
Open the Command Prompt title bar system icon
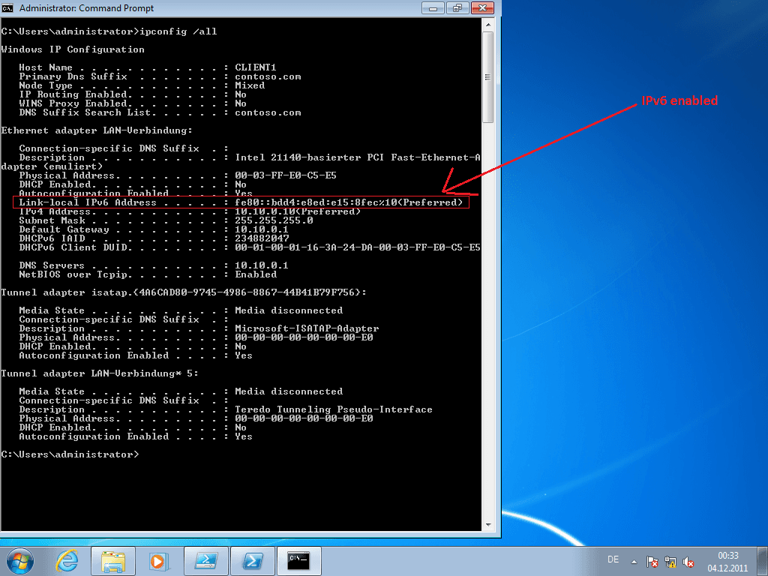pos(9,8)
